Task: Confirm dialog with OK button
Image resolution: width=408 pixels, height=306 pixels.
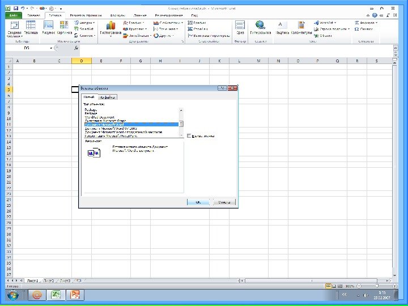Action: 198,202
